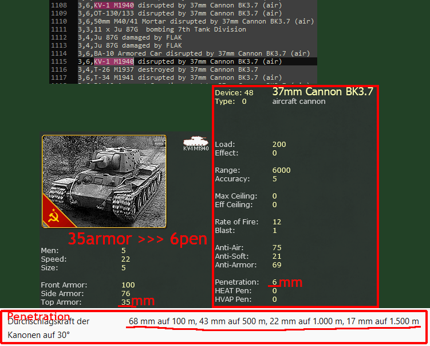Click the KV-1 M1940 tank silhouette icon
430x346 pixels.
click(195, 141)
